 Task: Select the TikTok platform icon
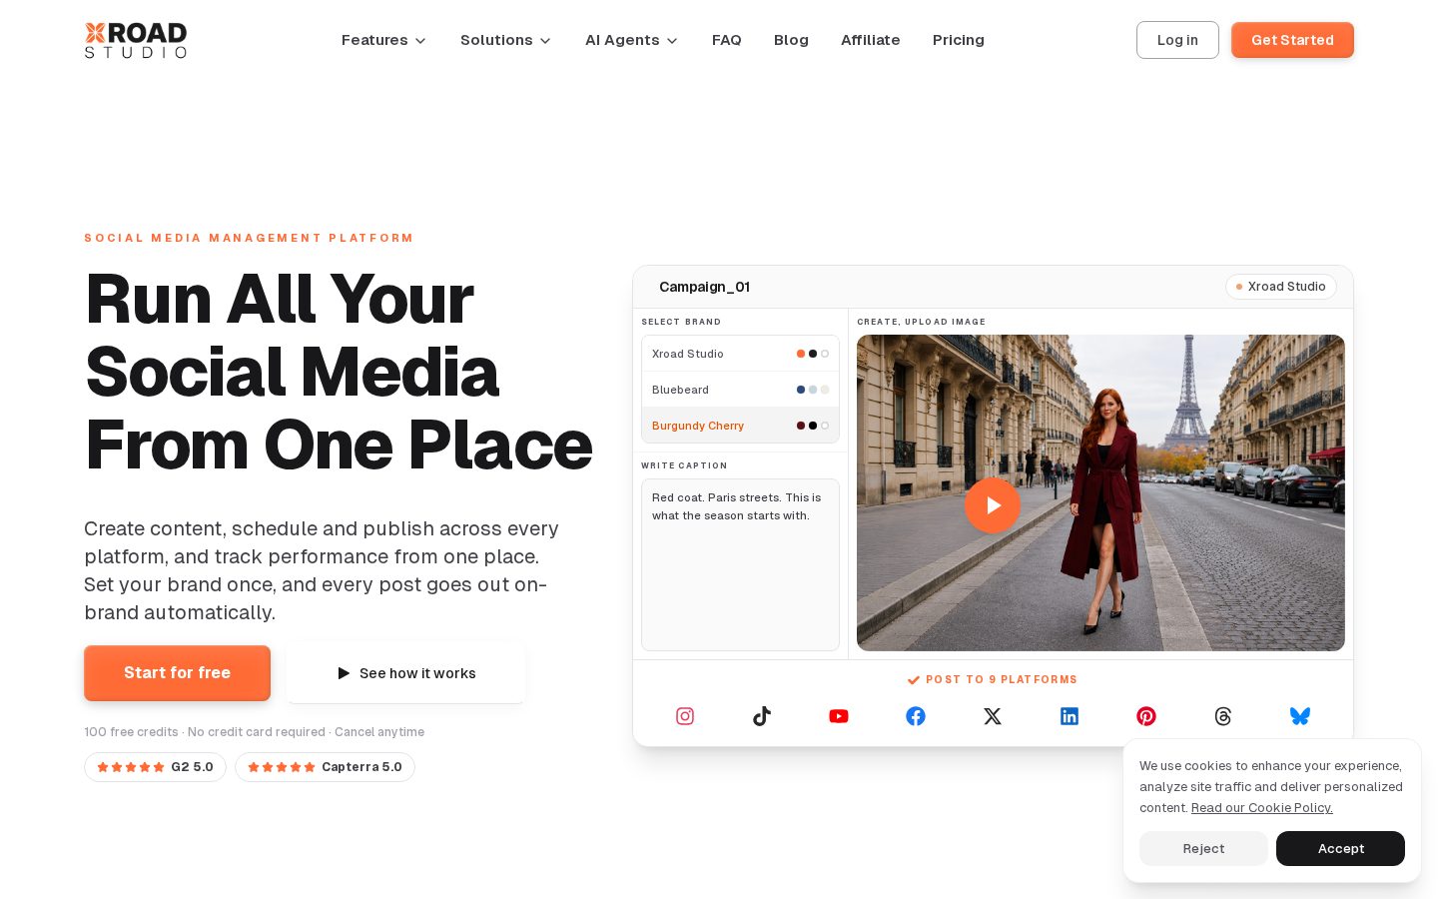point(762,716)
